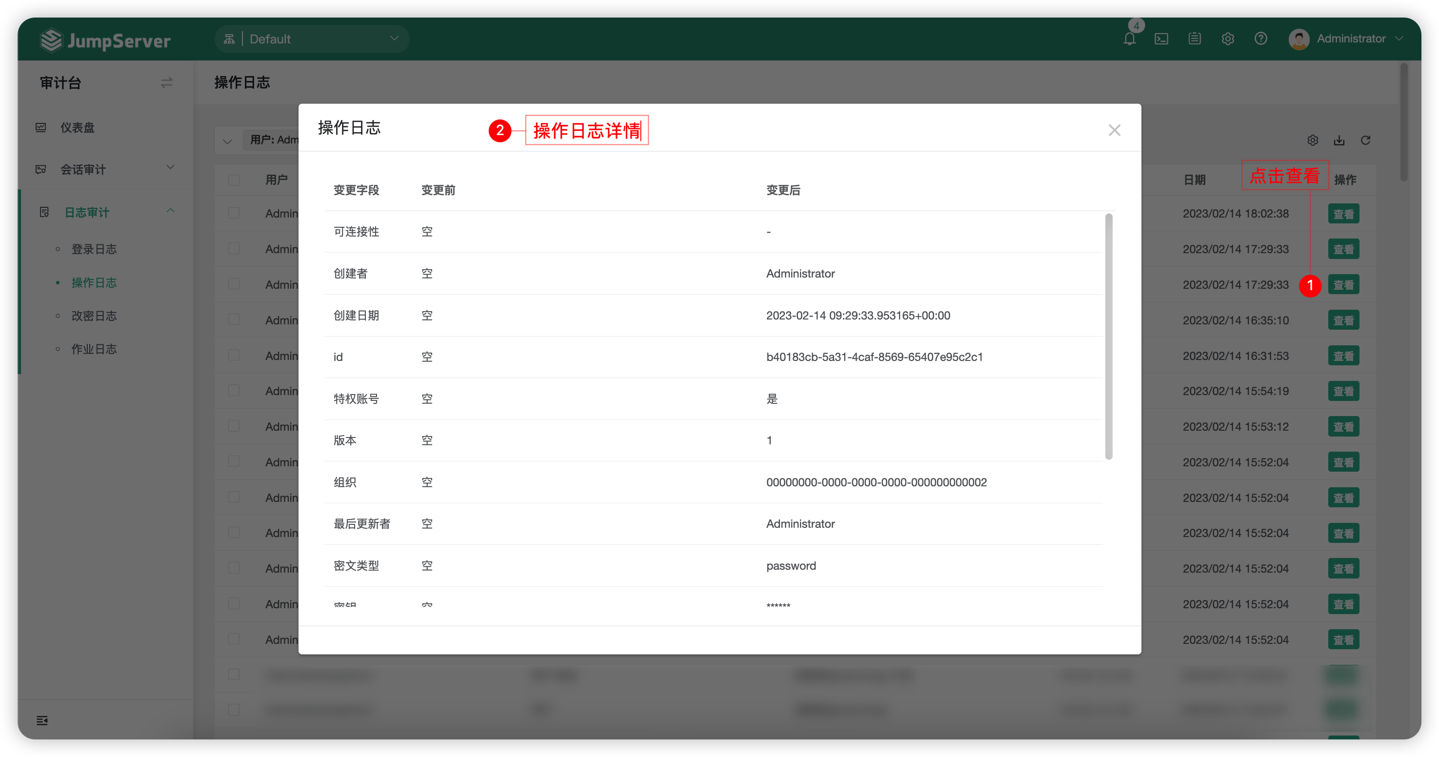
Task: Open system settings gear in header
Action: [x=1227, y=39]
